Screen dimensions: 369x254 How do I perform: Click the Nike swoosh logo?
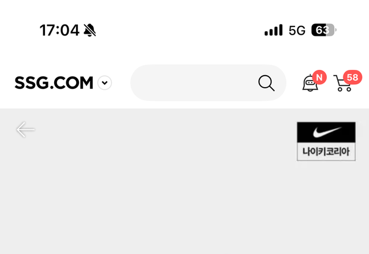(326, 132)
